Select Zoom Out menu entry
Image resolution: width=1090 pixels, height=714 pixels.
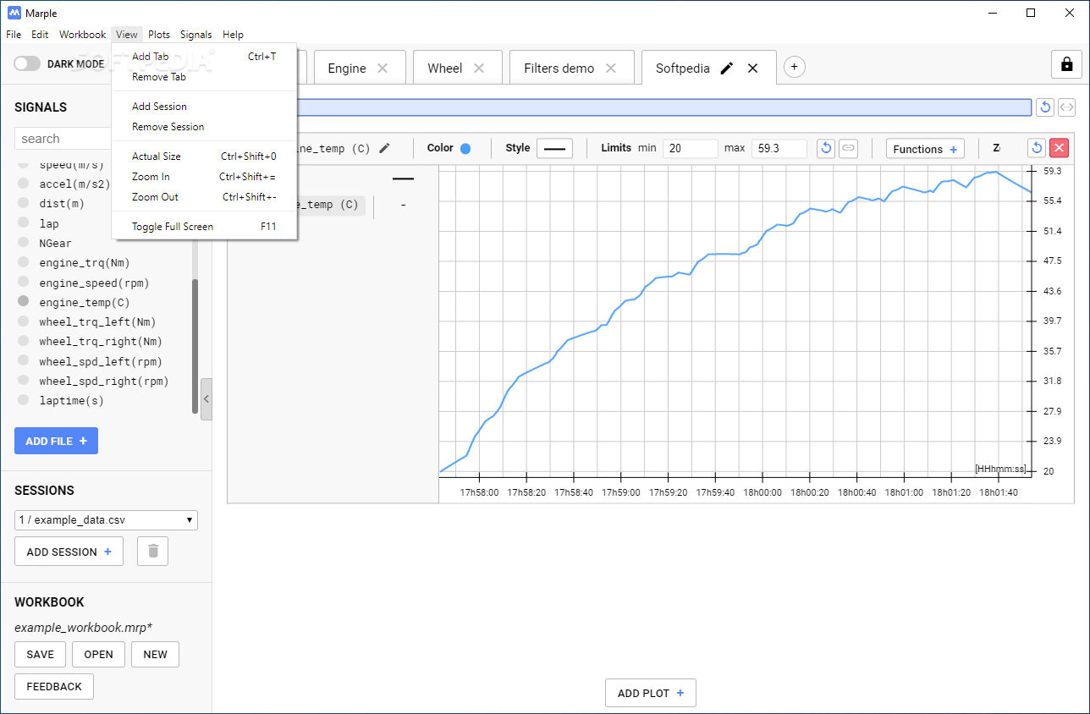[x=204, y=197]
